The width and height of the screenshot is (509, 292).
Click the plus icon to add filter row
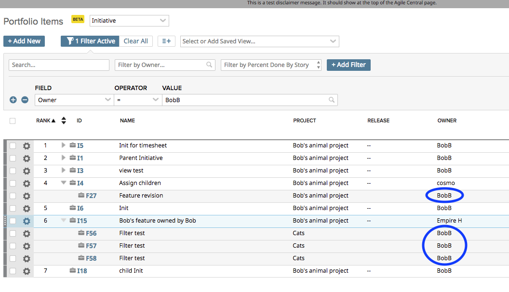coord(13,100)
